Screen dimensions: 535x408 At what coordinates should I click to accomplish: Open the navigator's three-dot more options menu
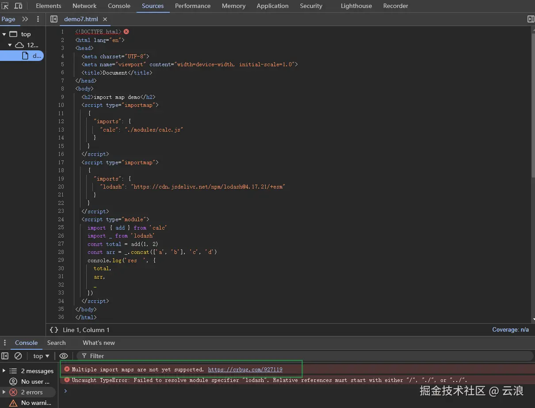tap(38, 19)
